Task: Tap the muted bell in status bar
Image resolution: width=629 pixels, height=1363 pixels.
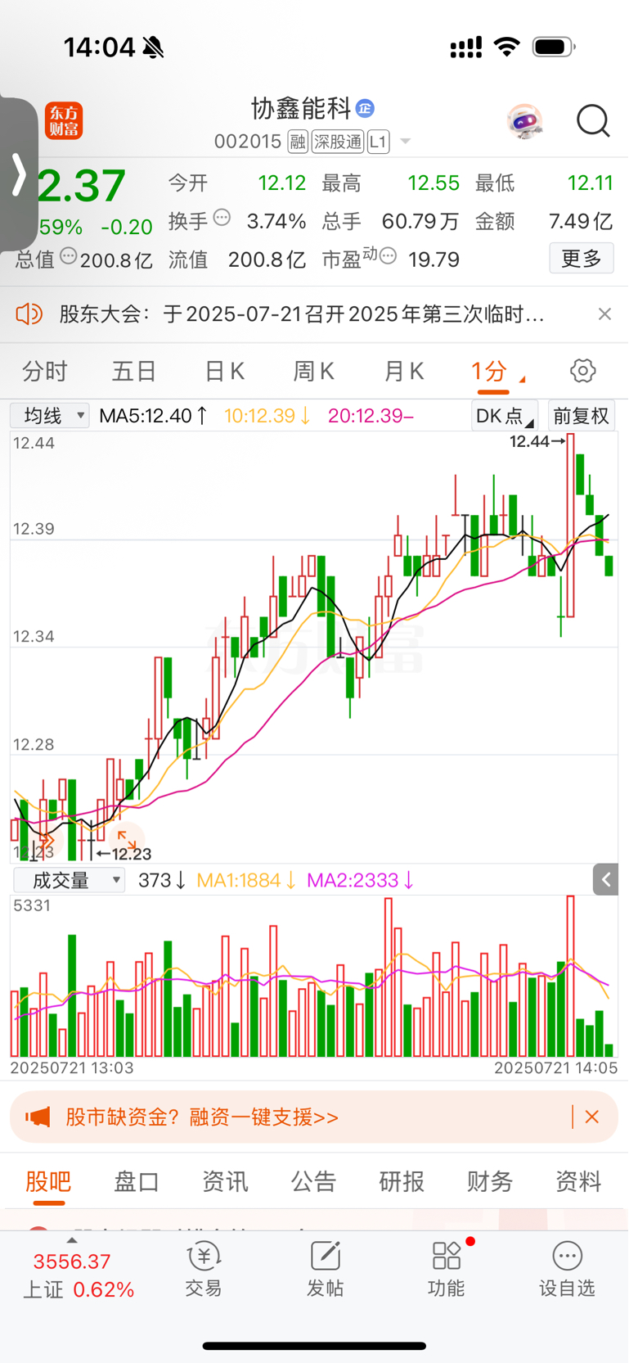Action: 153,47
